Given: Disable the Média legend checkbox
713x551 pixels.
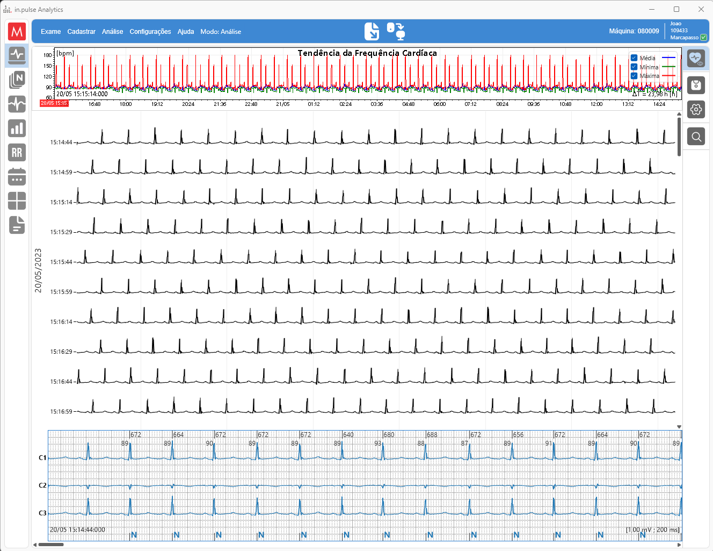Looking at the screenshot, I should pos(635,58).
